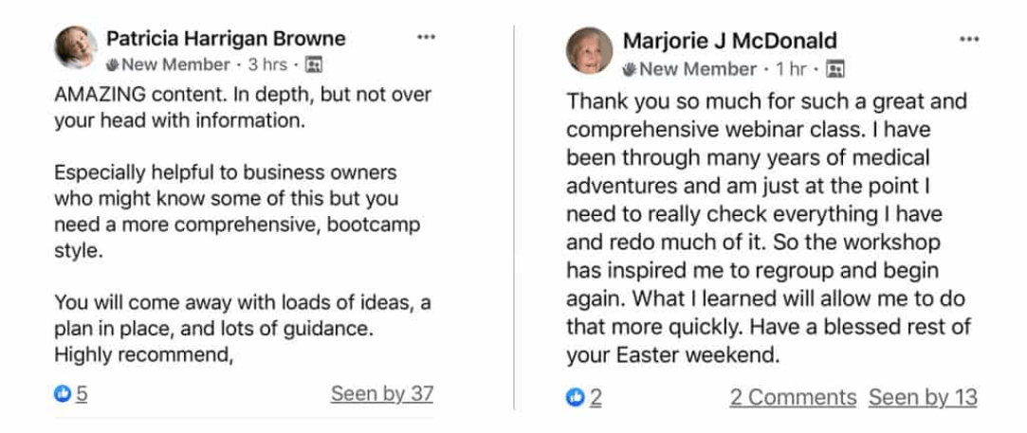Show who is in Seen by 13

pos(923,398)
